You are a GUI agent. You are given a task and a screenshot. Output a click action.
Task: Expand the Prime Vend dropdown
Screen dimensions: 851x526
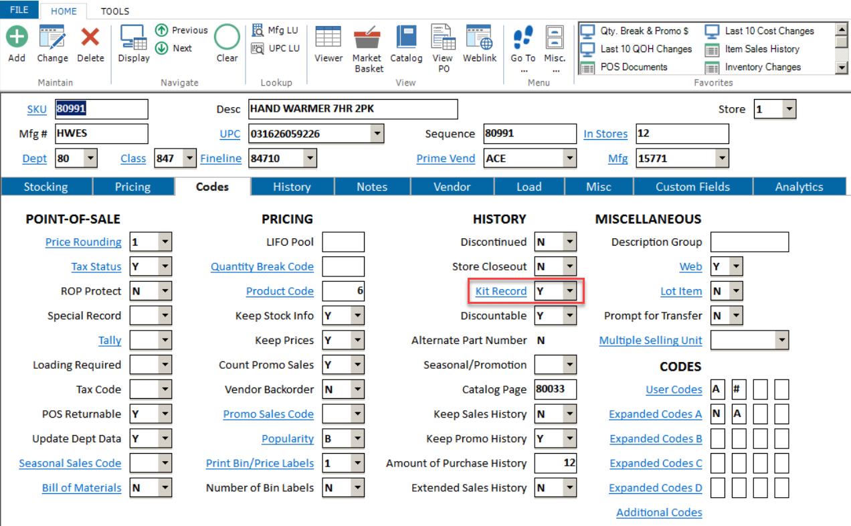click(x=569, y=159)
